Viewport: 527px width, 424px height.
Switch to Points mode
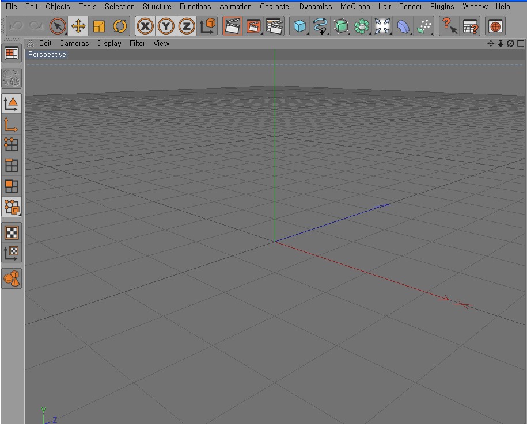[12, 145]
